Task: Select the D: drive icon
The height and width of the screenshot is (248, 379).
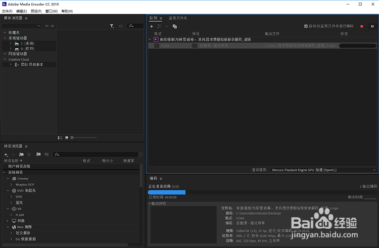Action: point(17,49)
